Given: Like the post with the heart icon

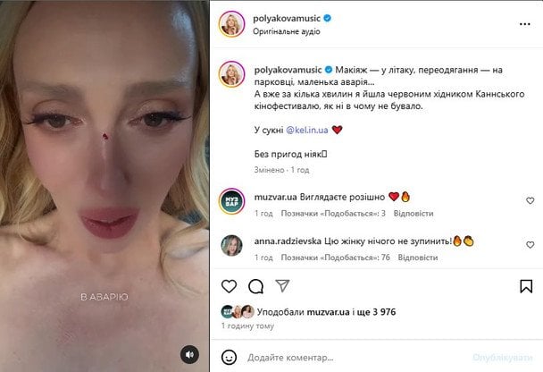Looking at the screenshot, I should (x=229, y=286).
